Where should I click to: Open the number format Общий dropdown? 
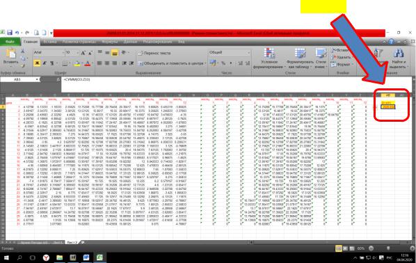pyautogui.click(x=248, y=53)
